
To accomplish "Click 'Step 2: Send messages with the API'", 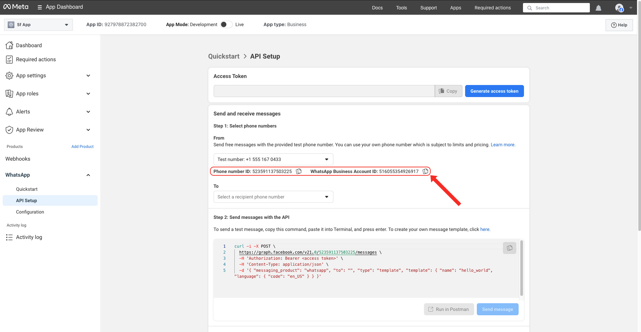I will (251, 217).
